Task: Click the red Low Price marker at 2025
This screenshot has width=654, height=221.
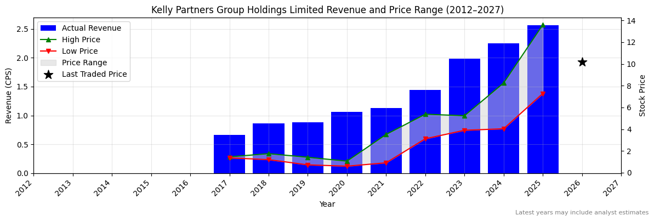Action: (543, 94)
